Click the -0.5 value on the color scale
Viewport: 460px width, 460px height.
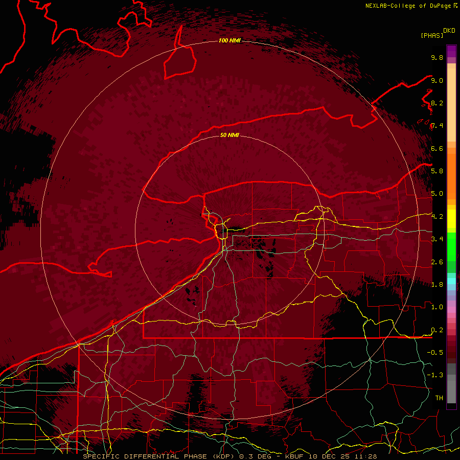(x=435, y=353)
